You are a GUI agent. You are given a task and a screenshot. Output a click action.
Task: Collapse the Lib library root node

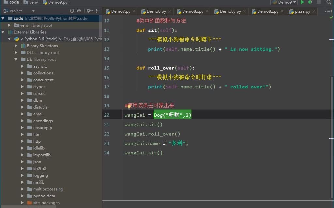point(16,59)
